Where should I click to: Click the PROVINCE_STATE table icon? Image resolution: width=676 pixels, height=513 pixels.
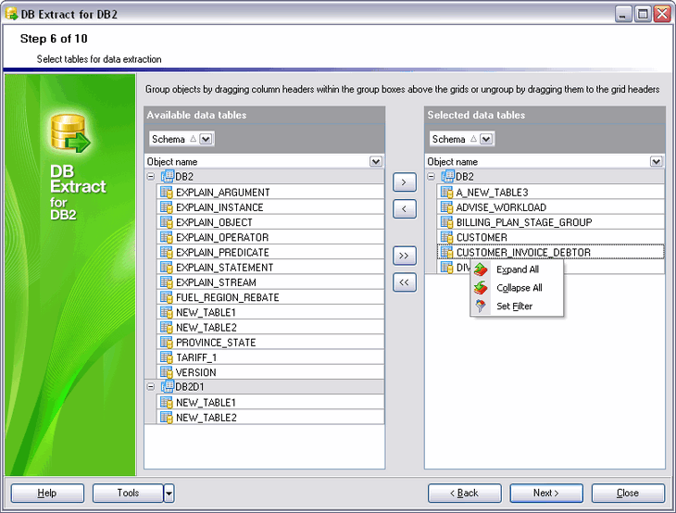(x=167, y=343)
